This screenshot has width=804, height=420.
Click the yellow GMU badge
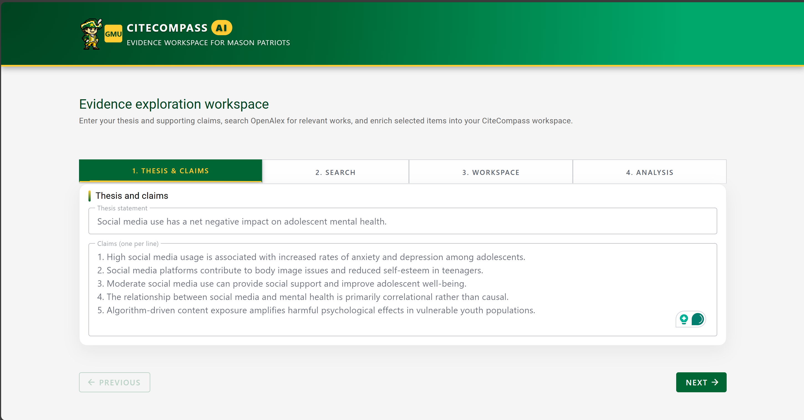tap(113, 34)
